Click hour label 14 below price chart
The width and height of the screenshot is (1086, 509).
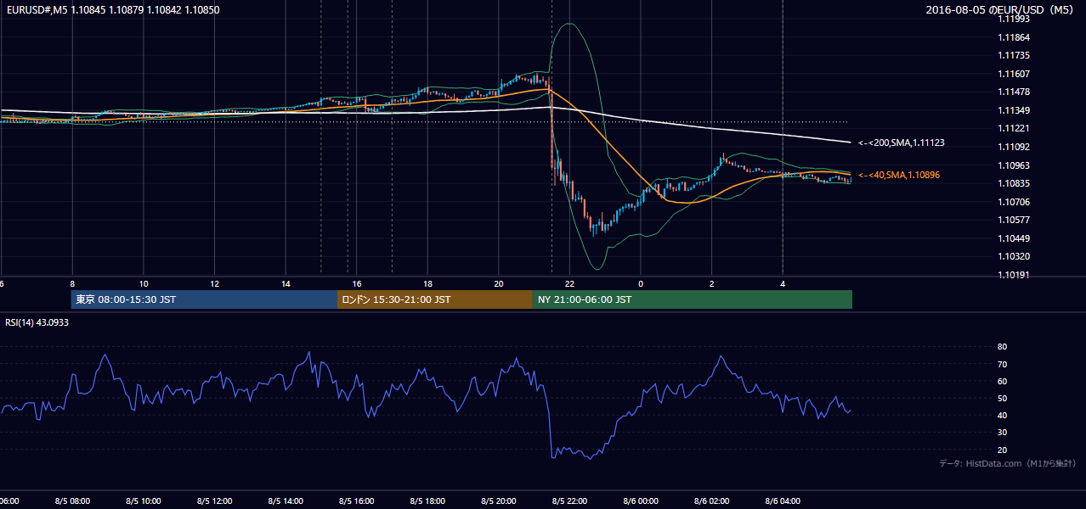click(286, 283)
